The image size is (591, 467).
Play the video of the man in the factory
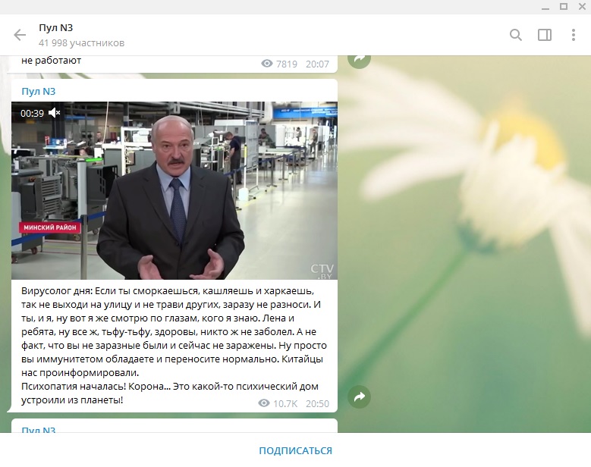174,191
